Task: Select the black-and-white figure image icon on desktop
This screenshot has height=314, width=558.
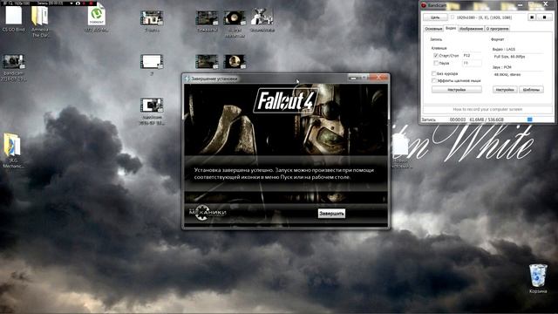Action: [262, 19]
